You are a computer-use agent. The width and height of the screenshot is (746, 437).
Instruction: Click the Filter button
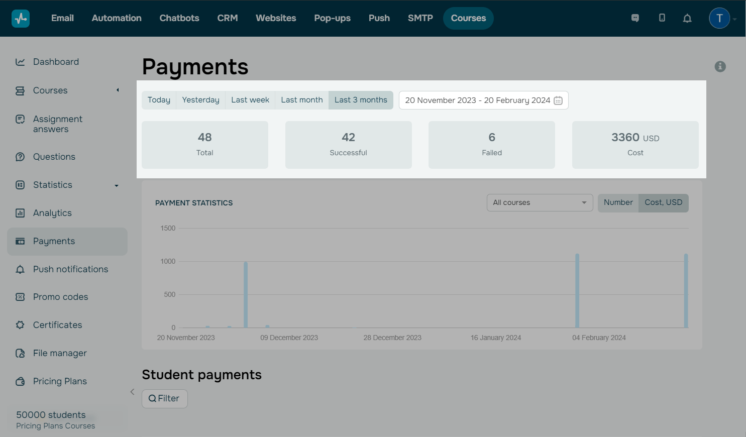click(x=164, y=398)
